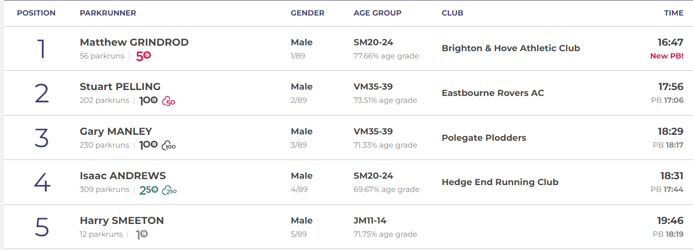
Task: Select the Isaac ANDREWS name link
Action: click(x=123, y=176)
